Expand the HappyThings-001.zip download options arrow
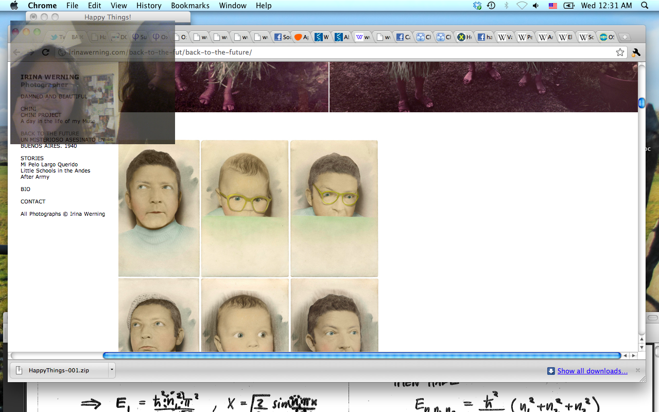The height and width of the screenshot is (412, 659). tap(112, 370)
